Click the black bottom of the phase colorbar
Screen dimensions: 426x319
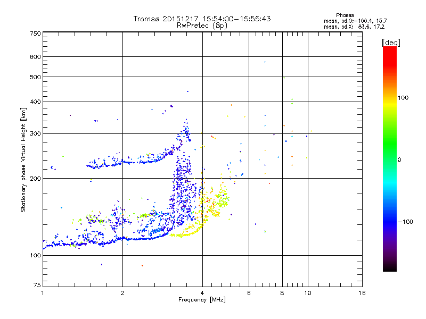[x=390, y=267]
